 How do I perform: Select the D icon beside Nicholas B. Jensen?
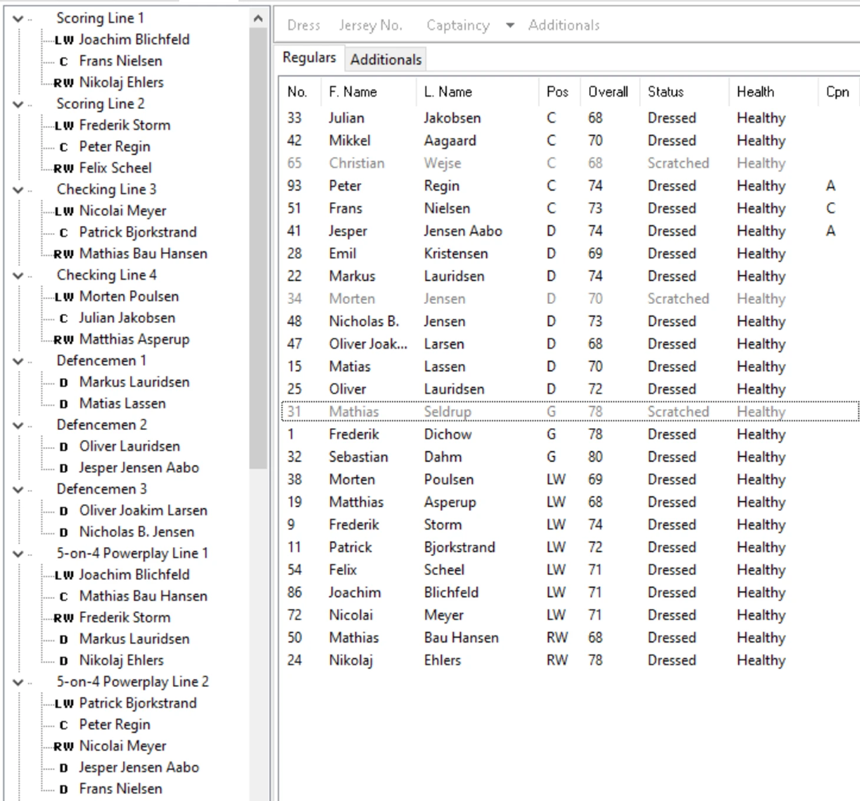(x=64, y=532)
